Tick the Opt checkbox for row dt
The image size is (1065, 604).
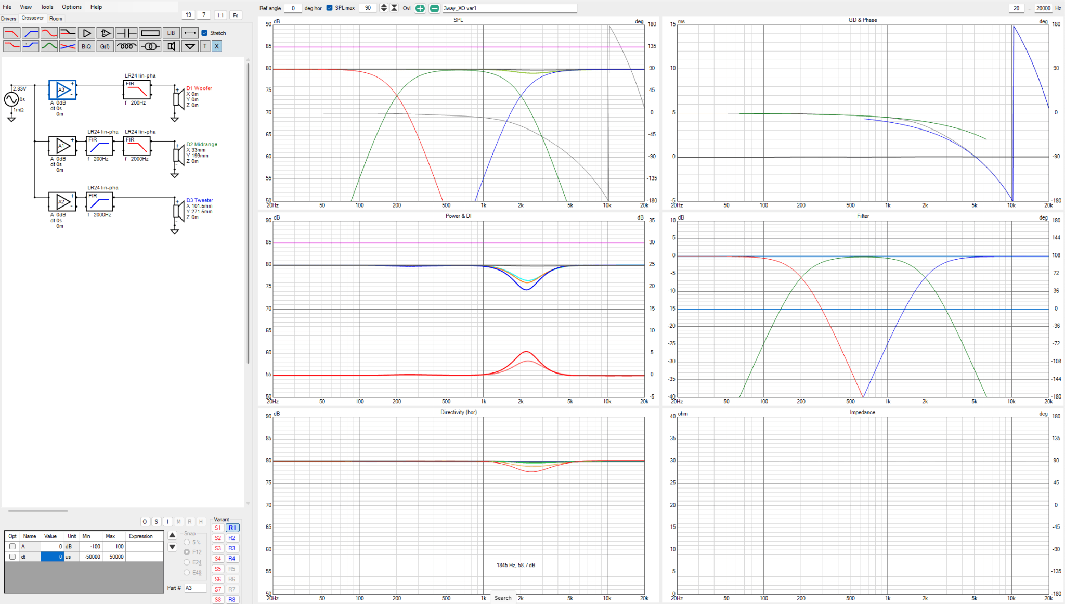pyautogui.click(x=12, y=557)
